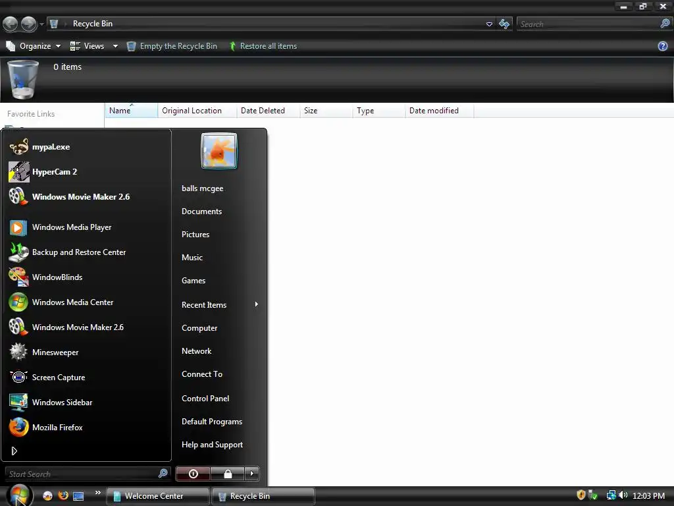Open volume speaker tray icon
This screenshot has width=674, height=506.
[623, 495]
